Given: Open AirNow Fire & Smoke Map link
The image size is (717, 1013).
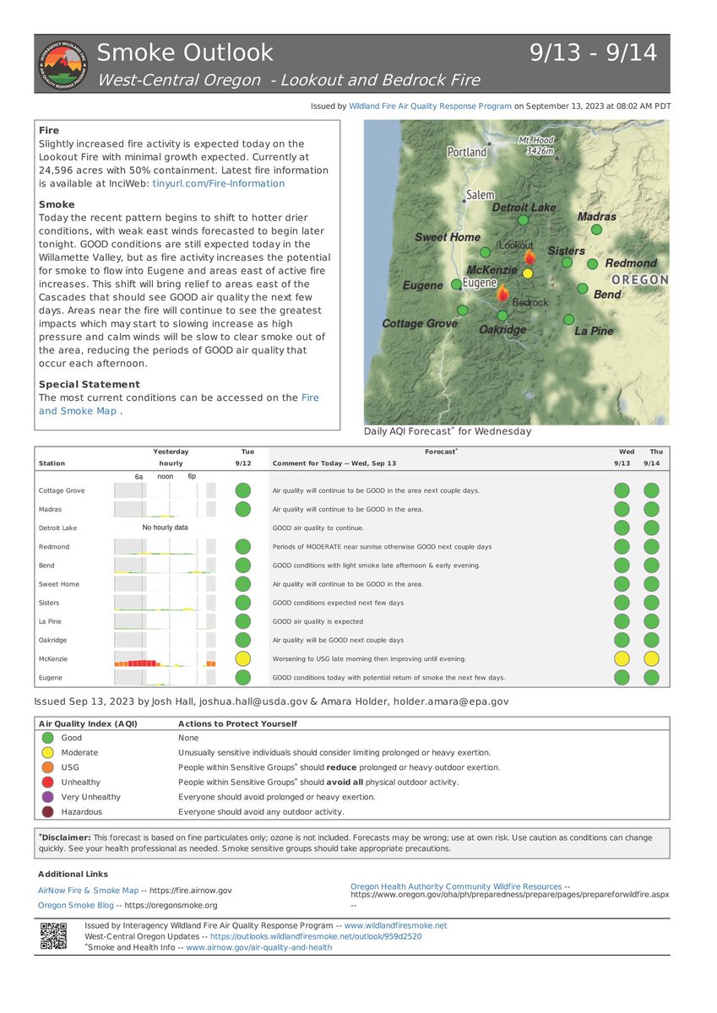Looking at the screenshot, I should [x=89, y=891].
